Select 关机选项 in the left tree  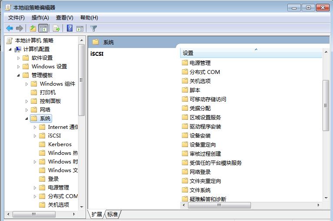[59, 205]
